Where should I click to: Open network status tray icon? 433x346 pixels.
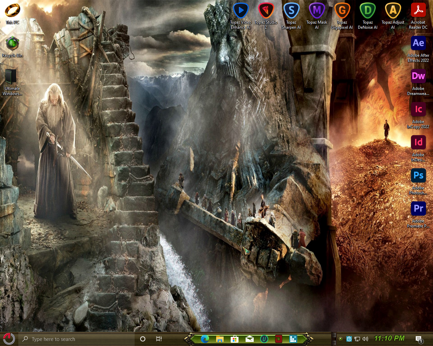coord(357,339)
